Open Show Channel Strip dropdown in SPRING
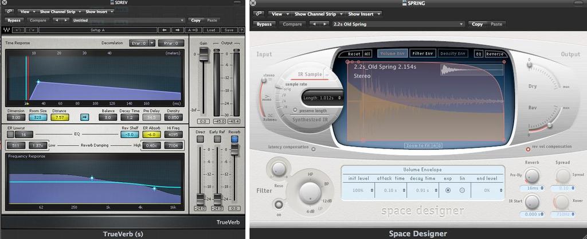The height and width of the screenshot is (239, 587). click(318, 14)
